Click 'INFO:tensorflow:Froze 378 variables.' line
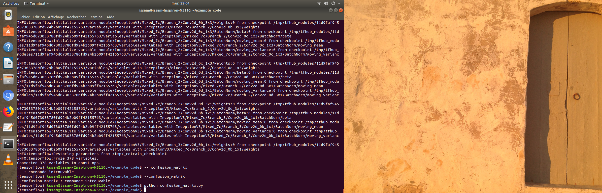 coord(58,158)
